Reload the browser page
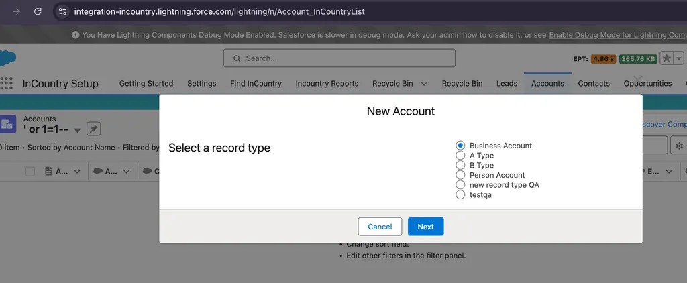Viewport: 687px width, 283px height. 38,11
